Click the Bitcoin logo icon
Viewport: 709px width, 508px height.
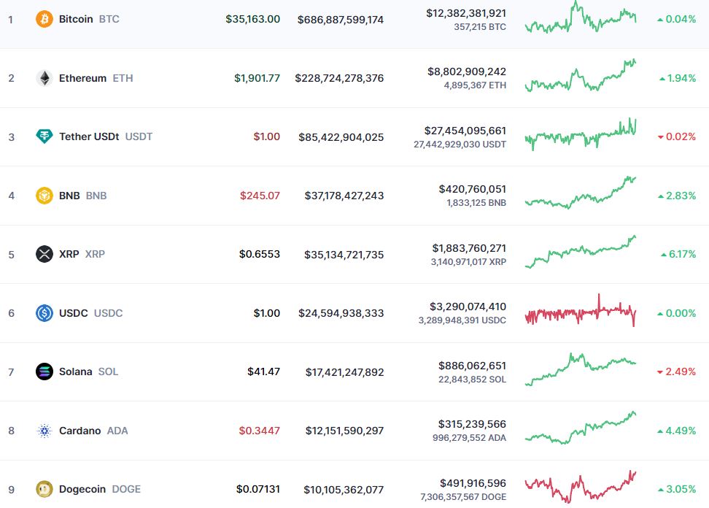tap(44, 19)
